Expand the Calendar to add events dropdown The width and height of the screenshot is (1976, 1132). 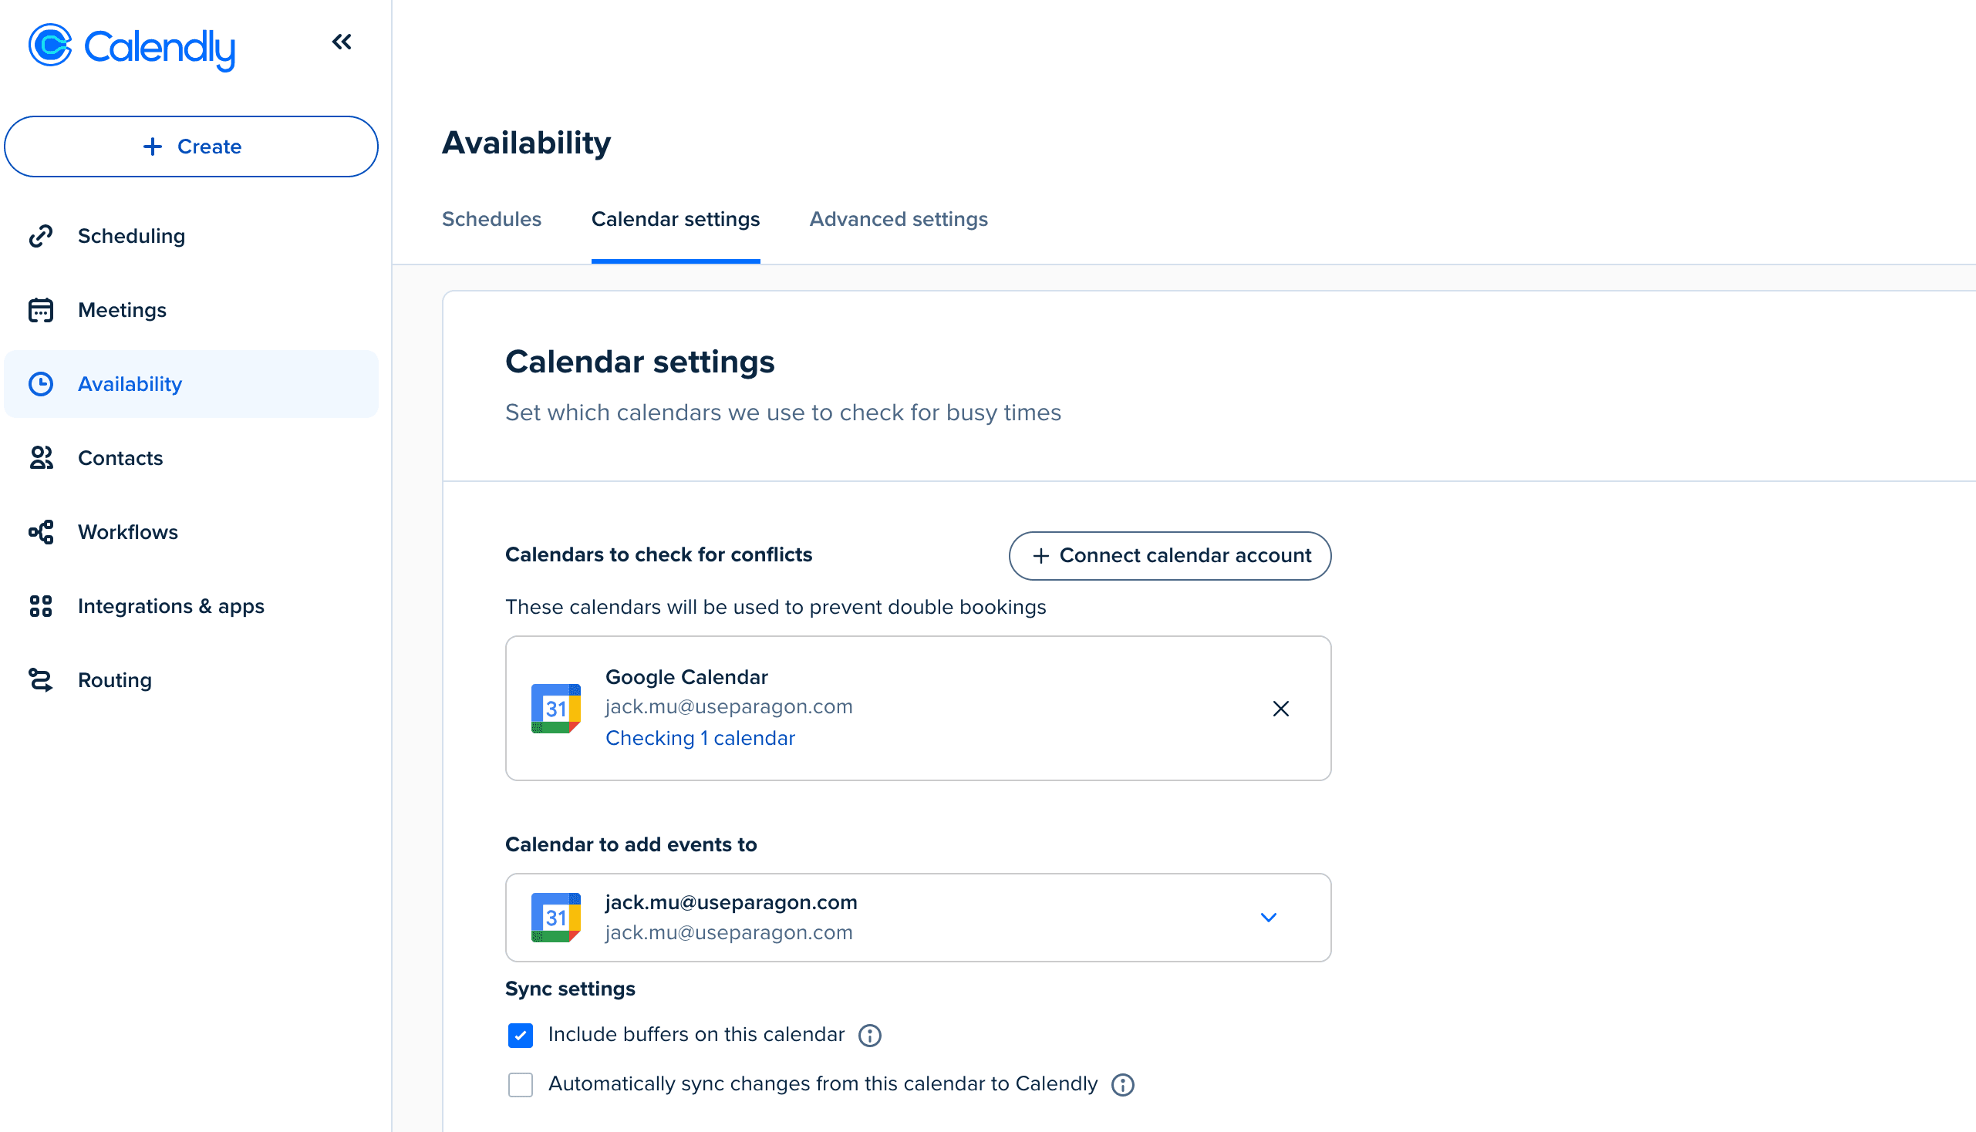coord(1268,918)
